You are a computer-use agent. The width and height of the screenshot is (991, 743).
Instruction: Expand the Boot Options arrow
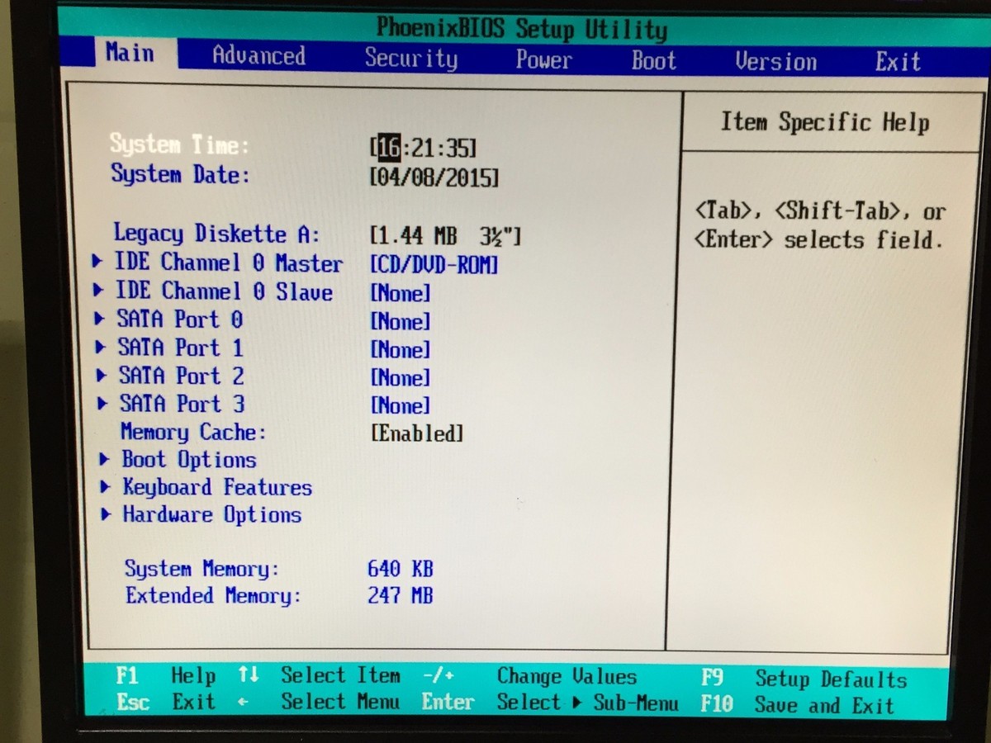point(105,459)
